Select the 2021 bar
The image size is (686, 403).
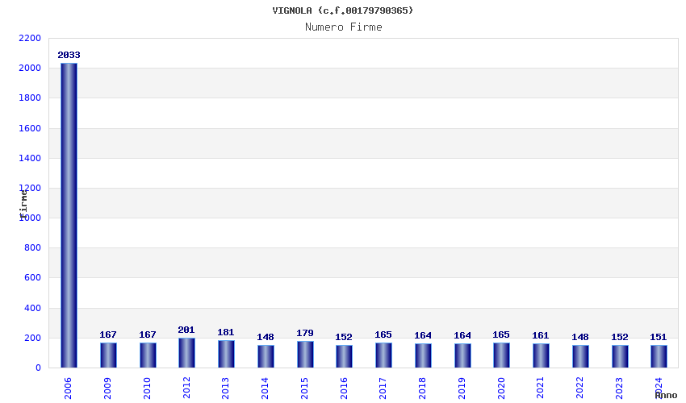[x=541, y=355]
